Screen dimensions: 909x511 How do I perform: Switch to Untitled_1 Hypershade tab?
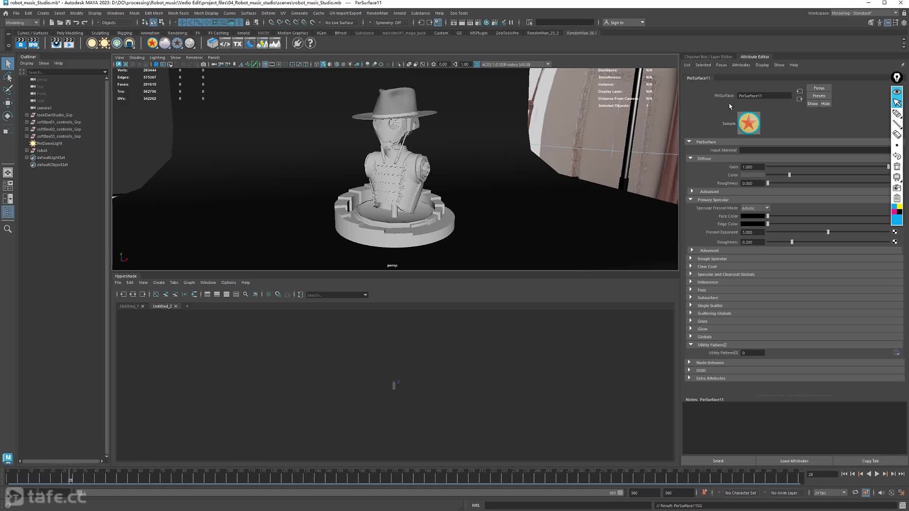[129, 306]
